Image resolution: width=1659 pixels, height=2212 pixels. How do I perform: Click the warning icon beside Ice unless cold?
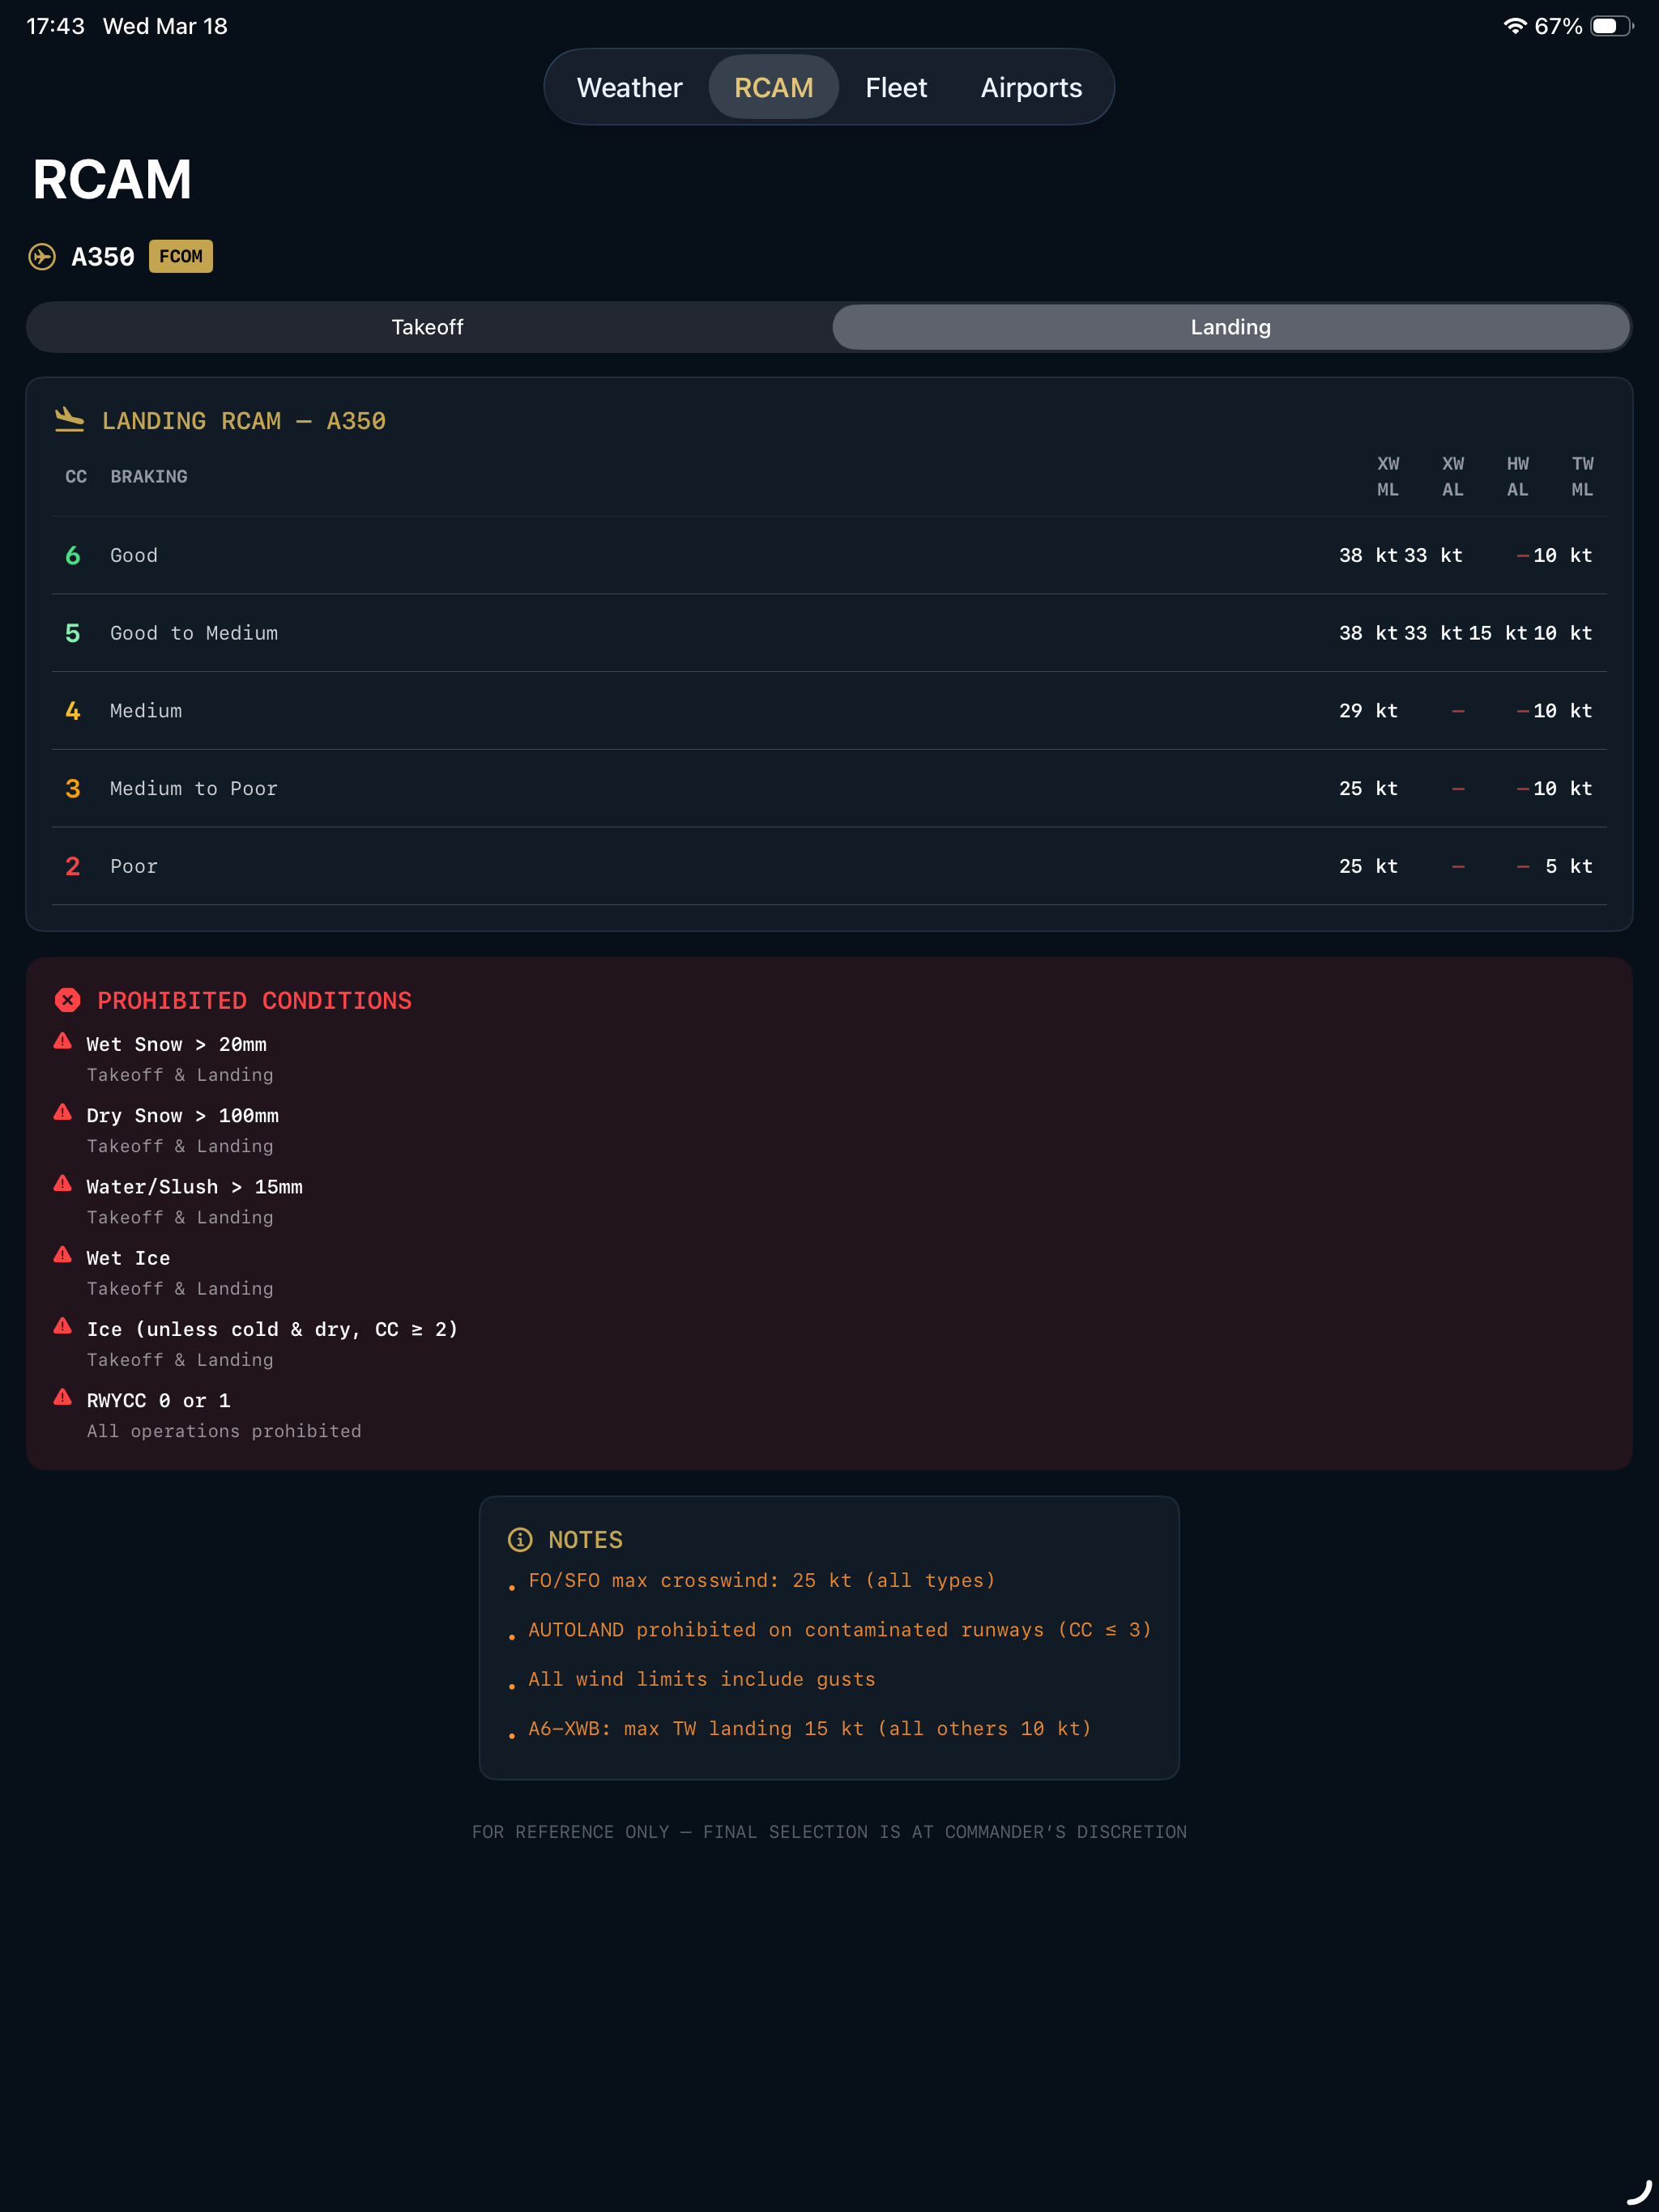(x=63, y=1326)
